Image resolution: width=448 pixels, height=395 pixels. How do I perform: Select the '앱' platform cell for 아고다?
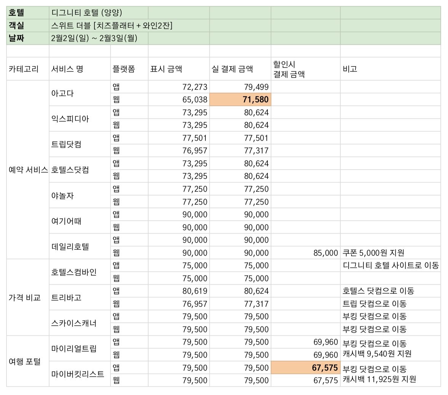(x=129, y=87)
